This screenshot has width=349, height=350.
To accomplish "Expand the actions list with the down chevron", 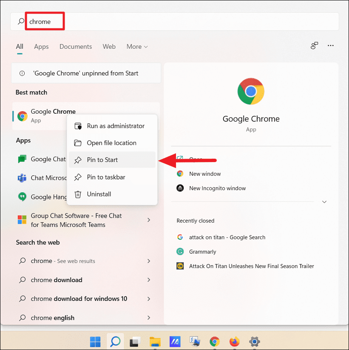I will (324, 202).
